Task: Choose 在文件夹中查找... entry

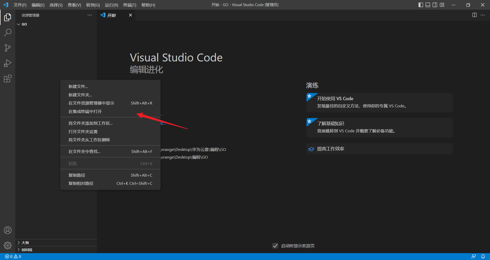Action: click(110, 151)
